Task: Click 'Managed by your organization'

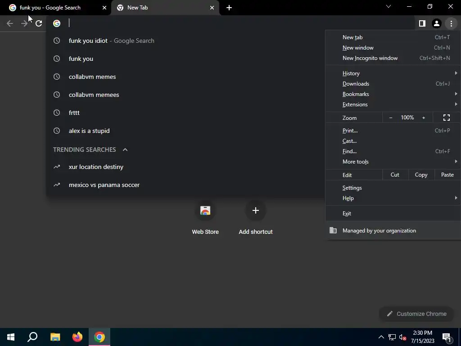Action: tap(393, 231)
